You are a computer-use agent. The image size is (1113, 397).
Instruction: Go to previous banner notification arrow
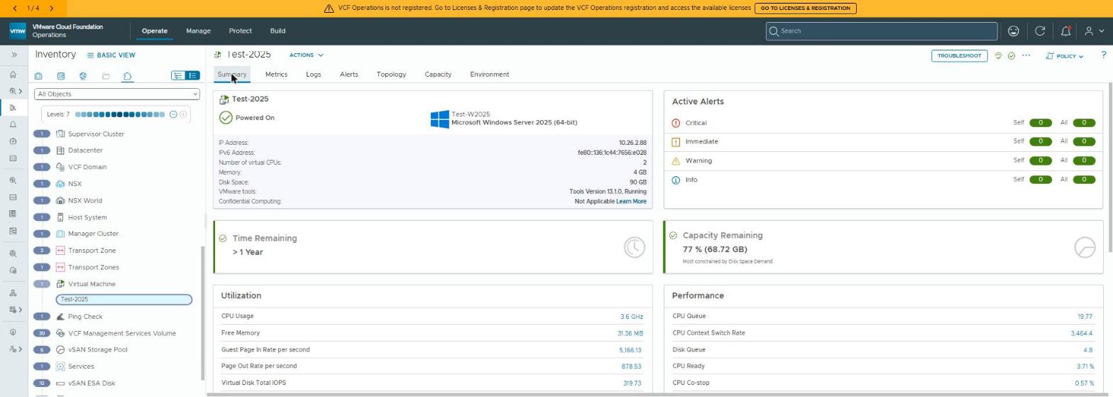pos(16,9)
